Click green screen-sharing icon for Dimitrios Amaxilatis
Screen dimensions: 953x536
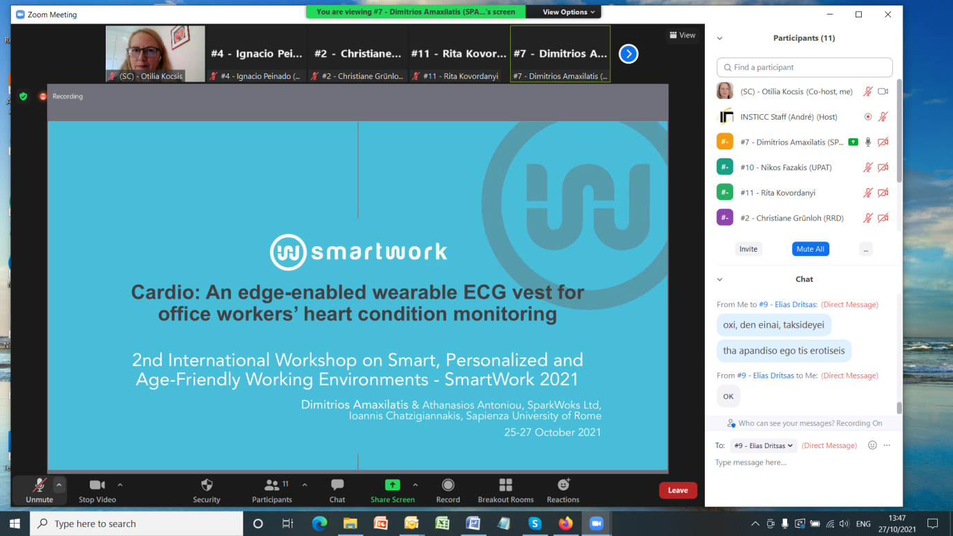coord(853,142)
